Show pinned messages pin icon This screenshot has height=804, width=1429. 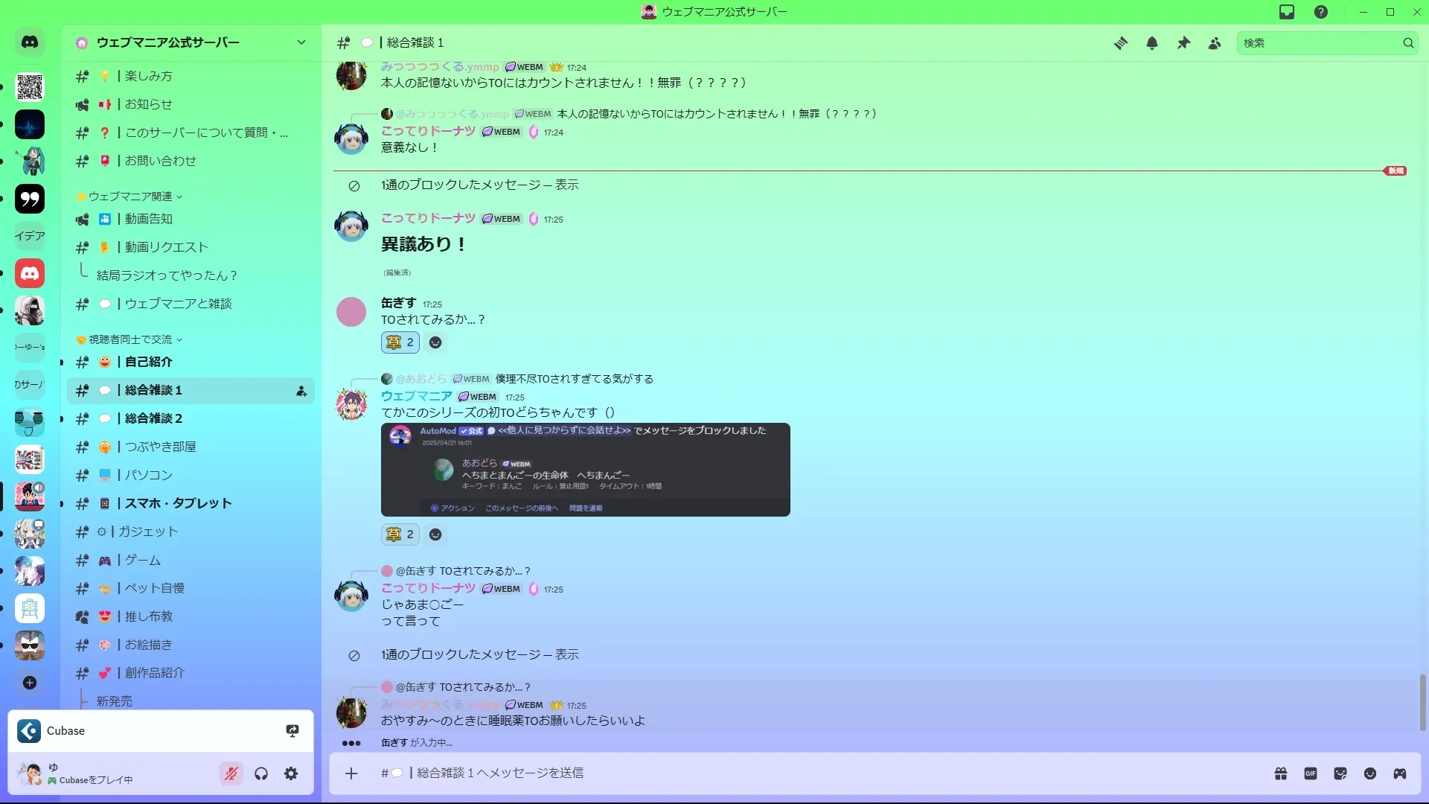coord(1183,43)
